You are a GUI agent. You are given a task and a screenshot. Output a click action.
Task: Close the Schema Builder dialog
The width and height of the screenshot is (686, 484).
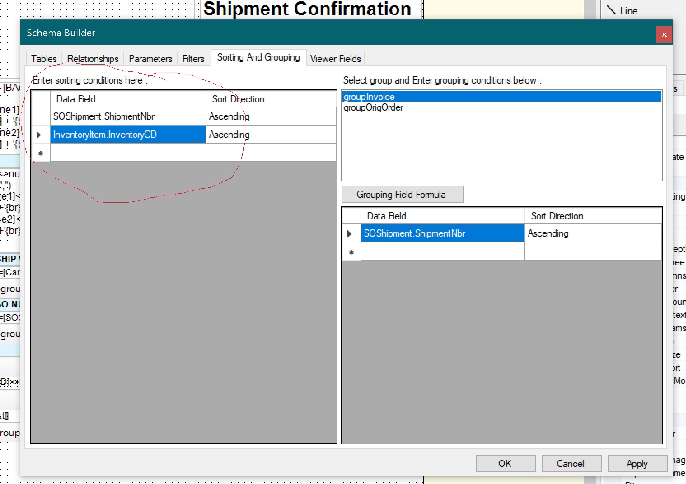(x=664, y=35)
